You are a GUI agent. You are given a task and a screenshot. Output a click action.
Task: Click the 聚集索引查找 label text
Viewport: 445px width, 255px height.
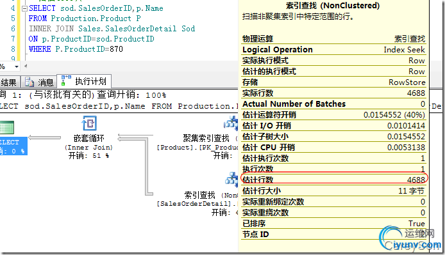click(206, 138)
